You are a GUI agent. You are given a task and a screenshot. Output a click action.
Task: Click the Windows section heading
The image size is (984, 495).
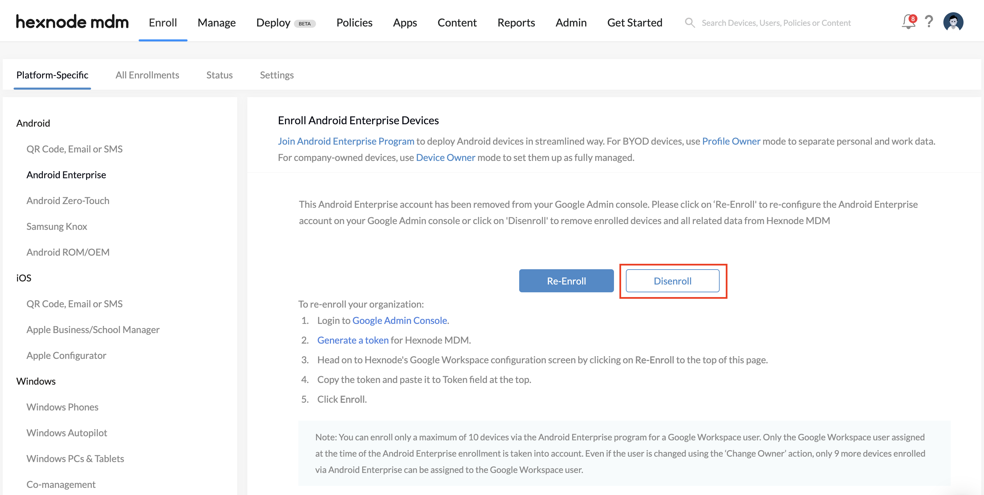pyautogui.click(x=36, y=381)
